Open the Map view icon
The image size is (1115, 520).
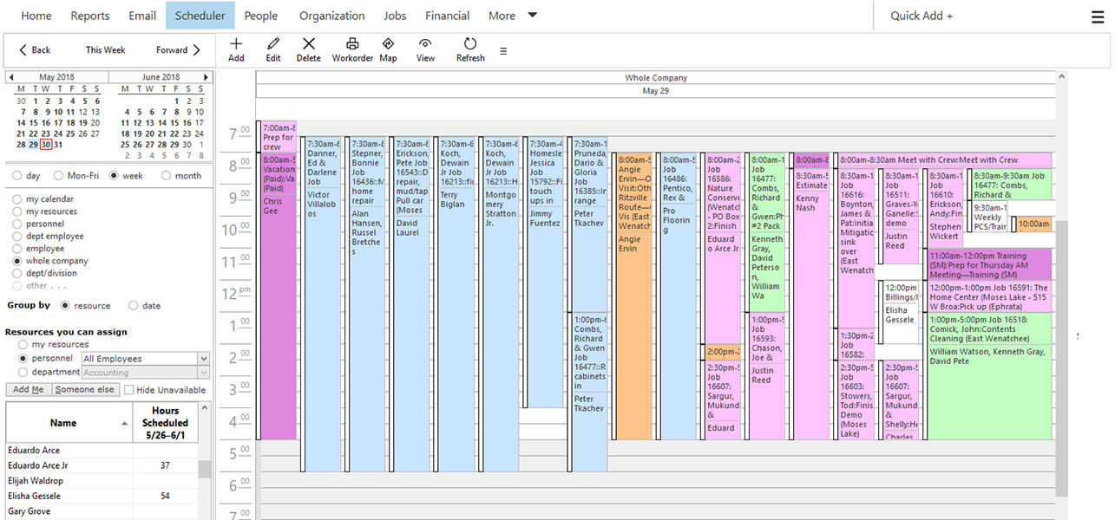(x=388, y=43)
